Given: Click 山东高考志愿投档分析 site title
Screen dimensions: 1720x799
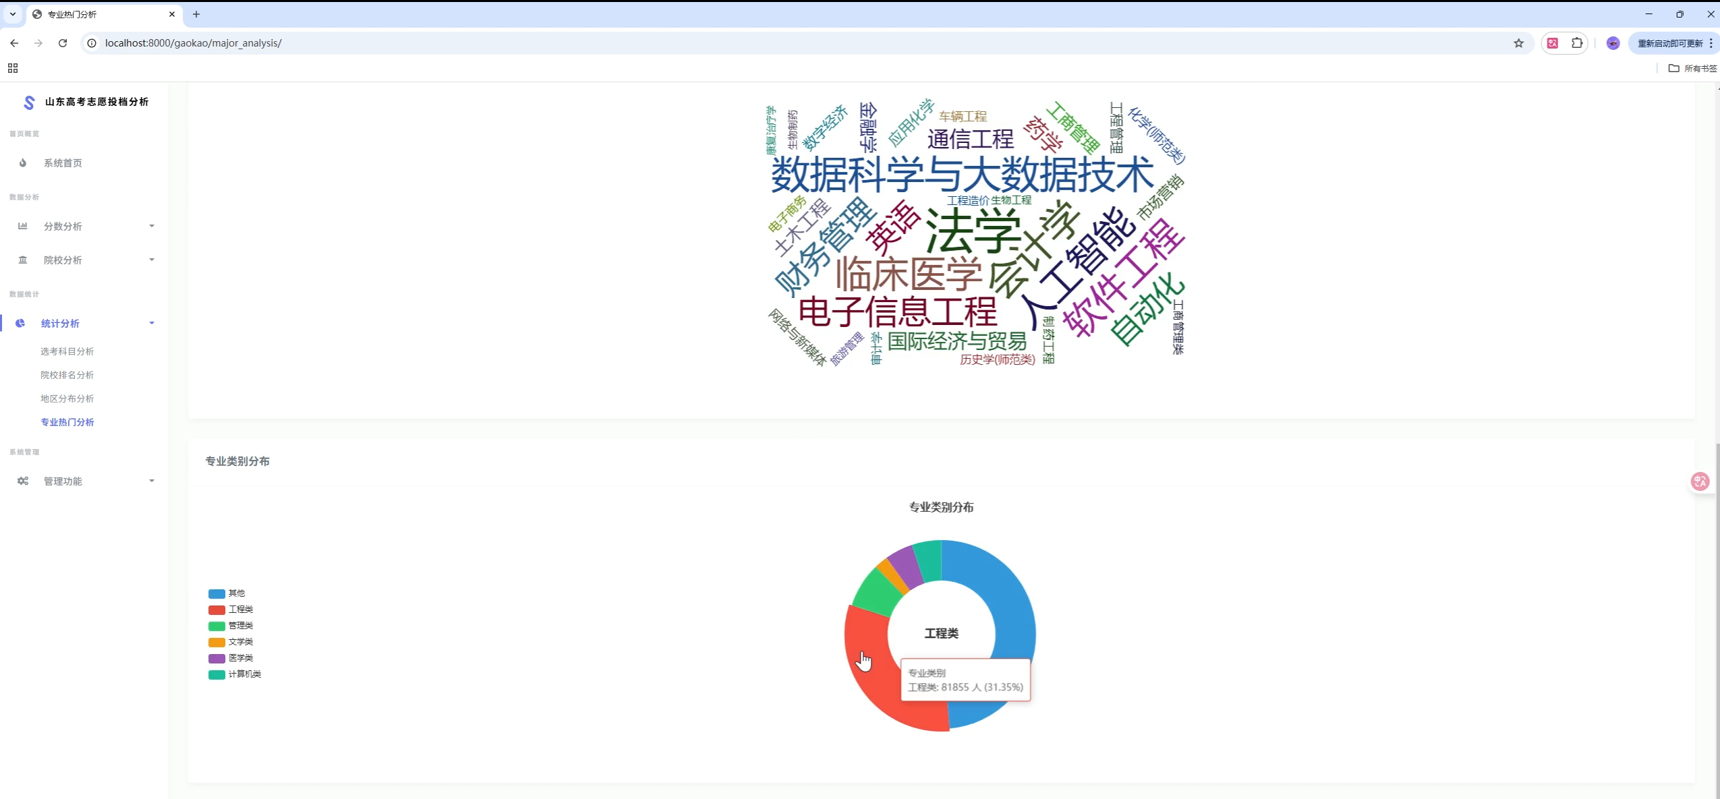Looking at the screenshot, I should click(96, 102).
